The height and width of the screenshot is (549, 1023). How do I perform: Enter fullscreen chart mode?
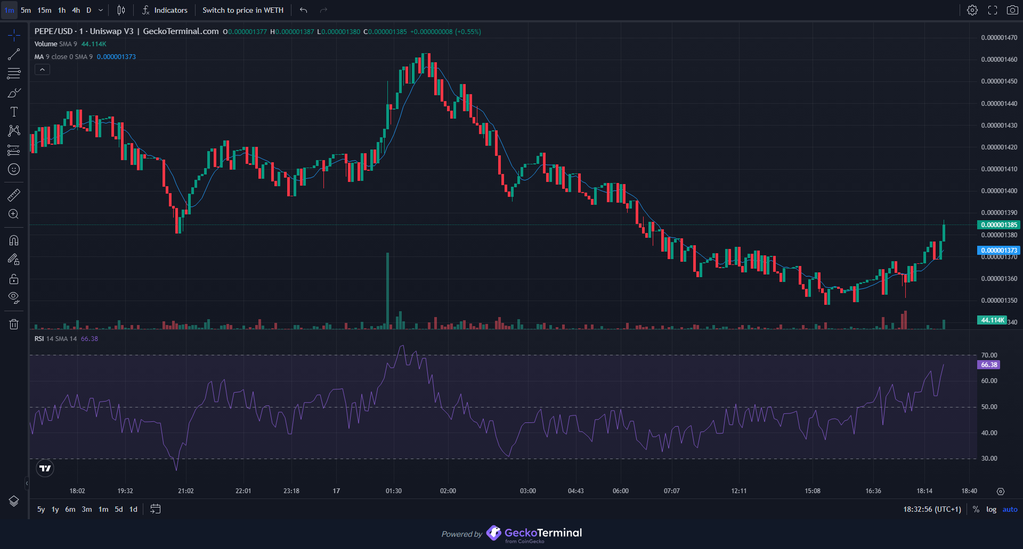(x=993, y=10)
